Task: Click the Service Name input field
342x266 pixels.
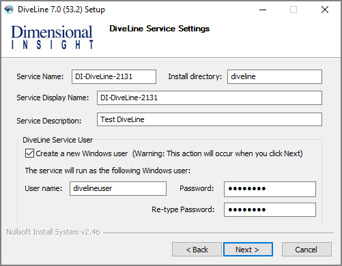Action: pos(114,76)
